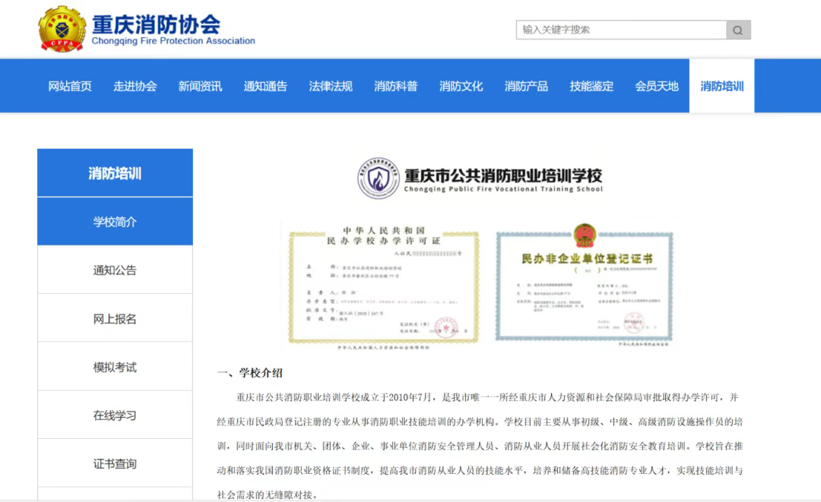Open the 消防科普 menu item
The image size is (821, 502).
395,86
